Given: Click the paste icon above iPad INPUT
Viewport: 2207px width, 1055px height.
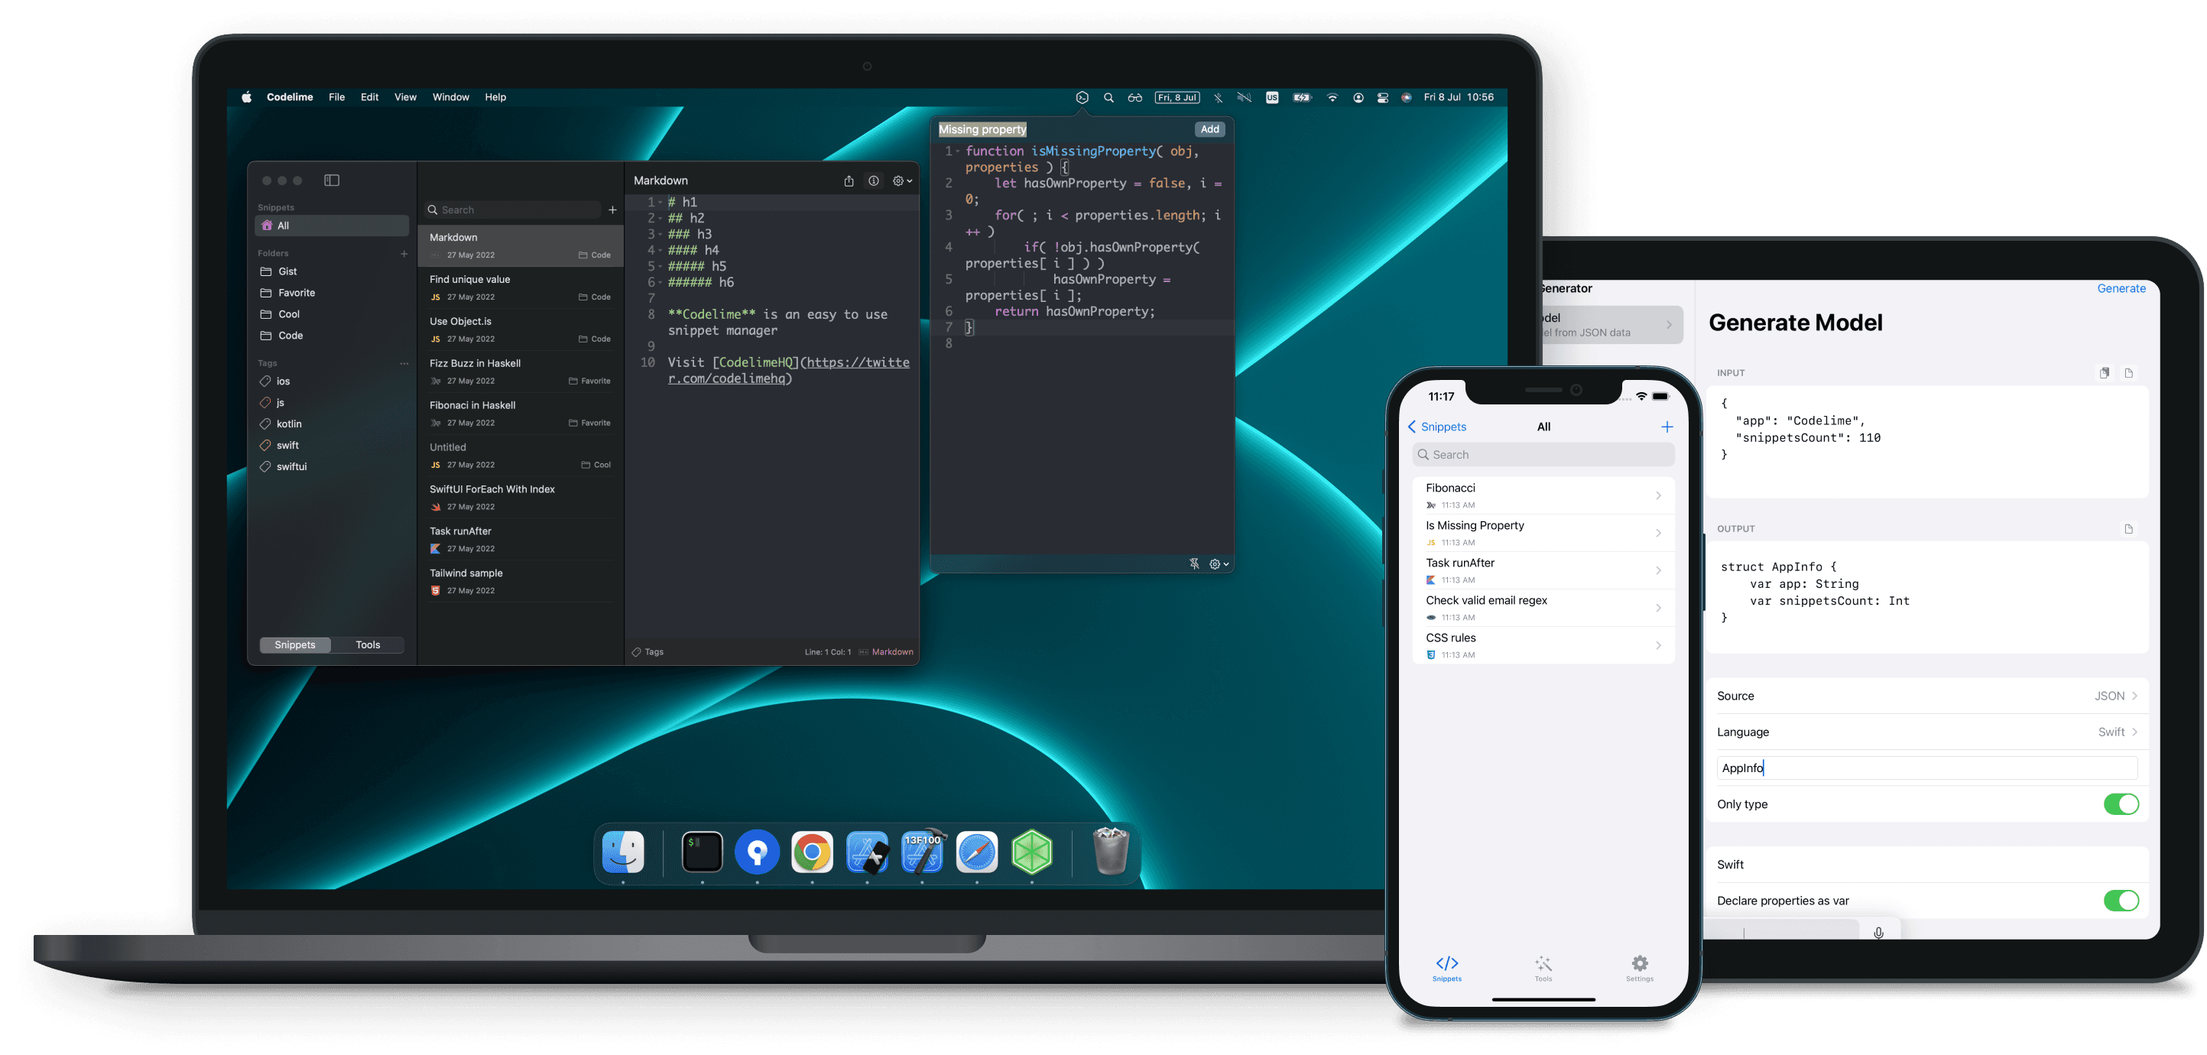Looking at the screenshot, I should click(x=2105, y=373).
